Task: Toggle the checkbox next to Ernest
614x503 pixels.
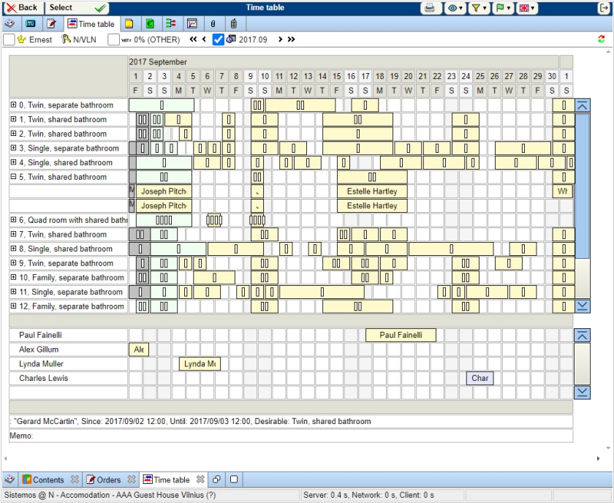Action: 9,40
